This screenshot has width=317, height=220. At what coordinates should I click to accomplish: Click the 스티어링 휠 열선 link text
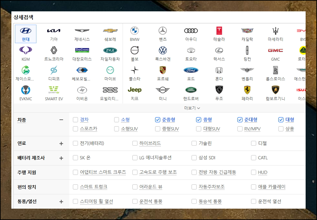click(97, 202)
